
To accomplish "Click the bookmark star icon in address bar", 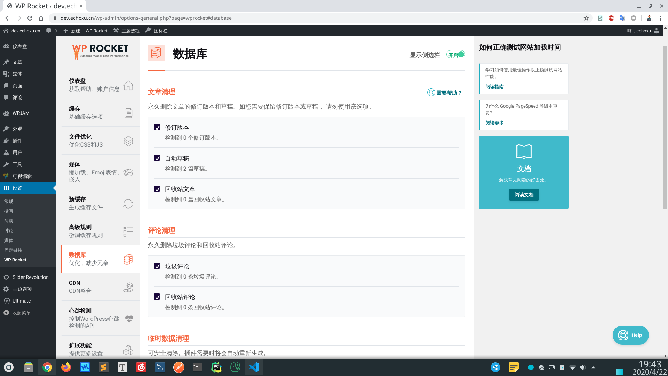I will [x=586, y=18].
